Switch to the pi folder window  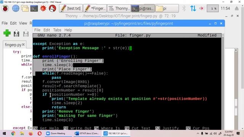click(167, 8)
